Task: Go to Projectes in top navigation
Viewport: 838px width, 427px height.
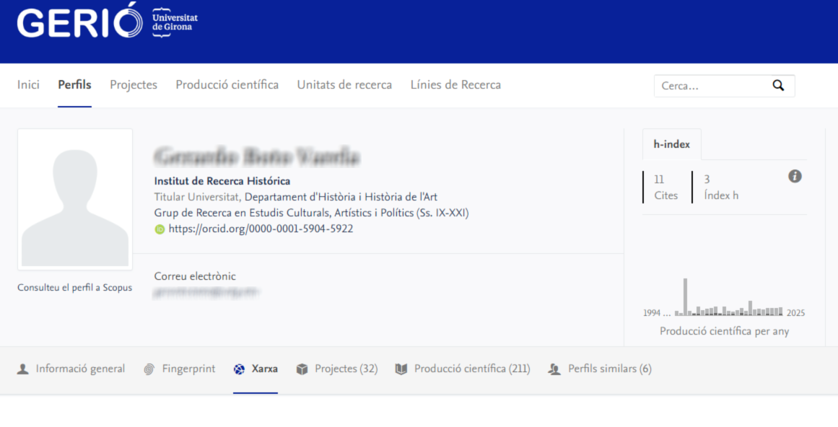Action: point(134,85)
